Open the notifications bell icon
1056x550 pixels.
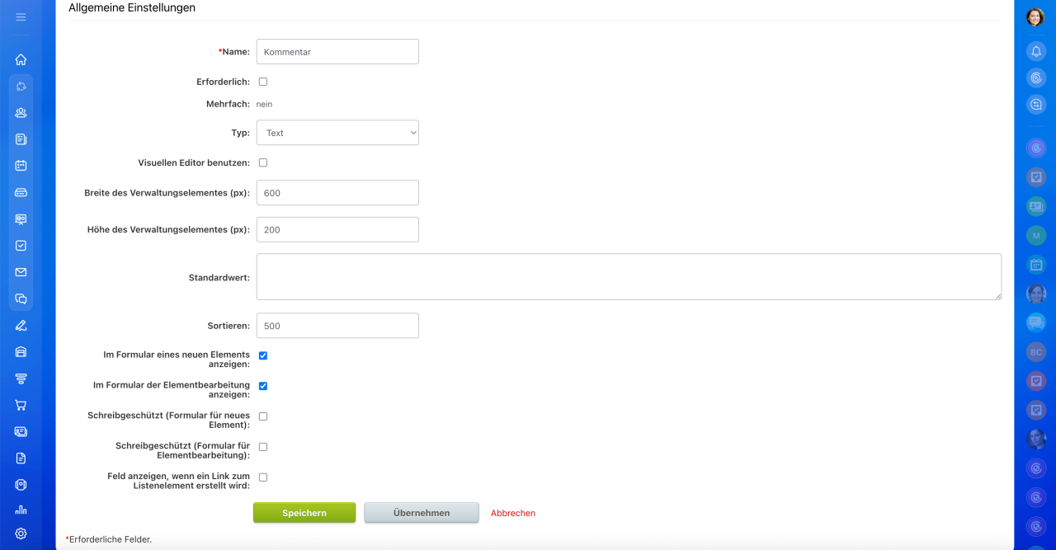(x=1036, y=51)
